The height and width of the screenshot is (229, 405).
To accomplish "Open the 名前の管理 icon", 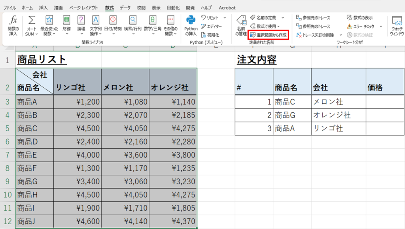I will coord(241,22).
